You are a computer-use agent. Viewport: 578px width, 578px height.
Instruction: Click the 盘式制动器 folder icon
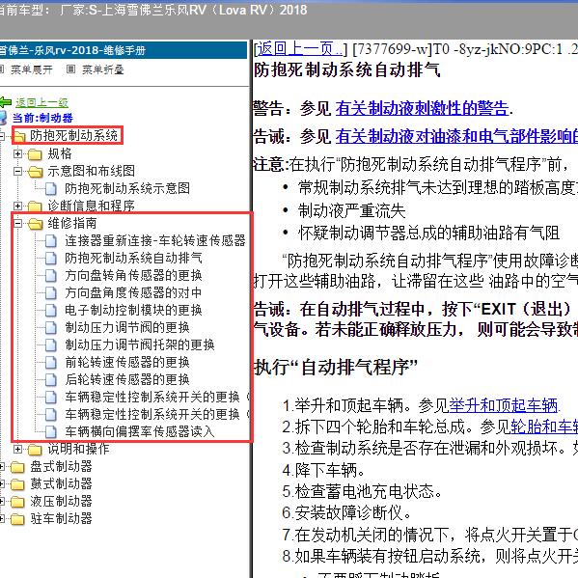pyautogui.click(x=17, y=467)
